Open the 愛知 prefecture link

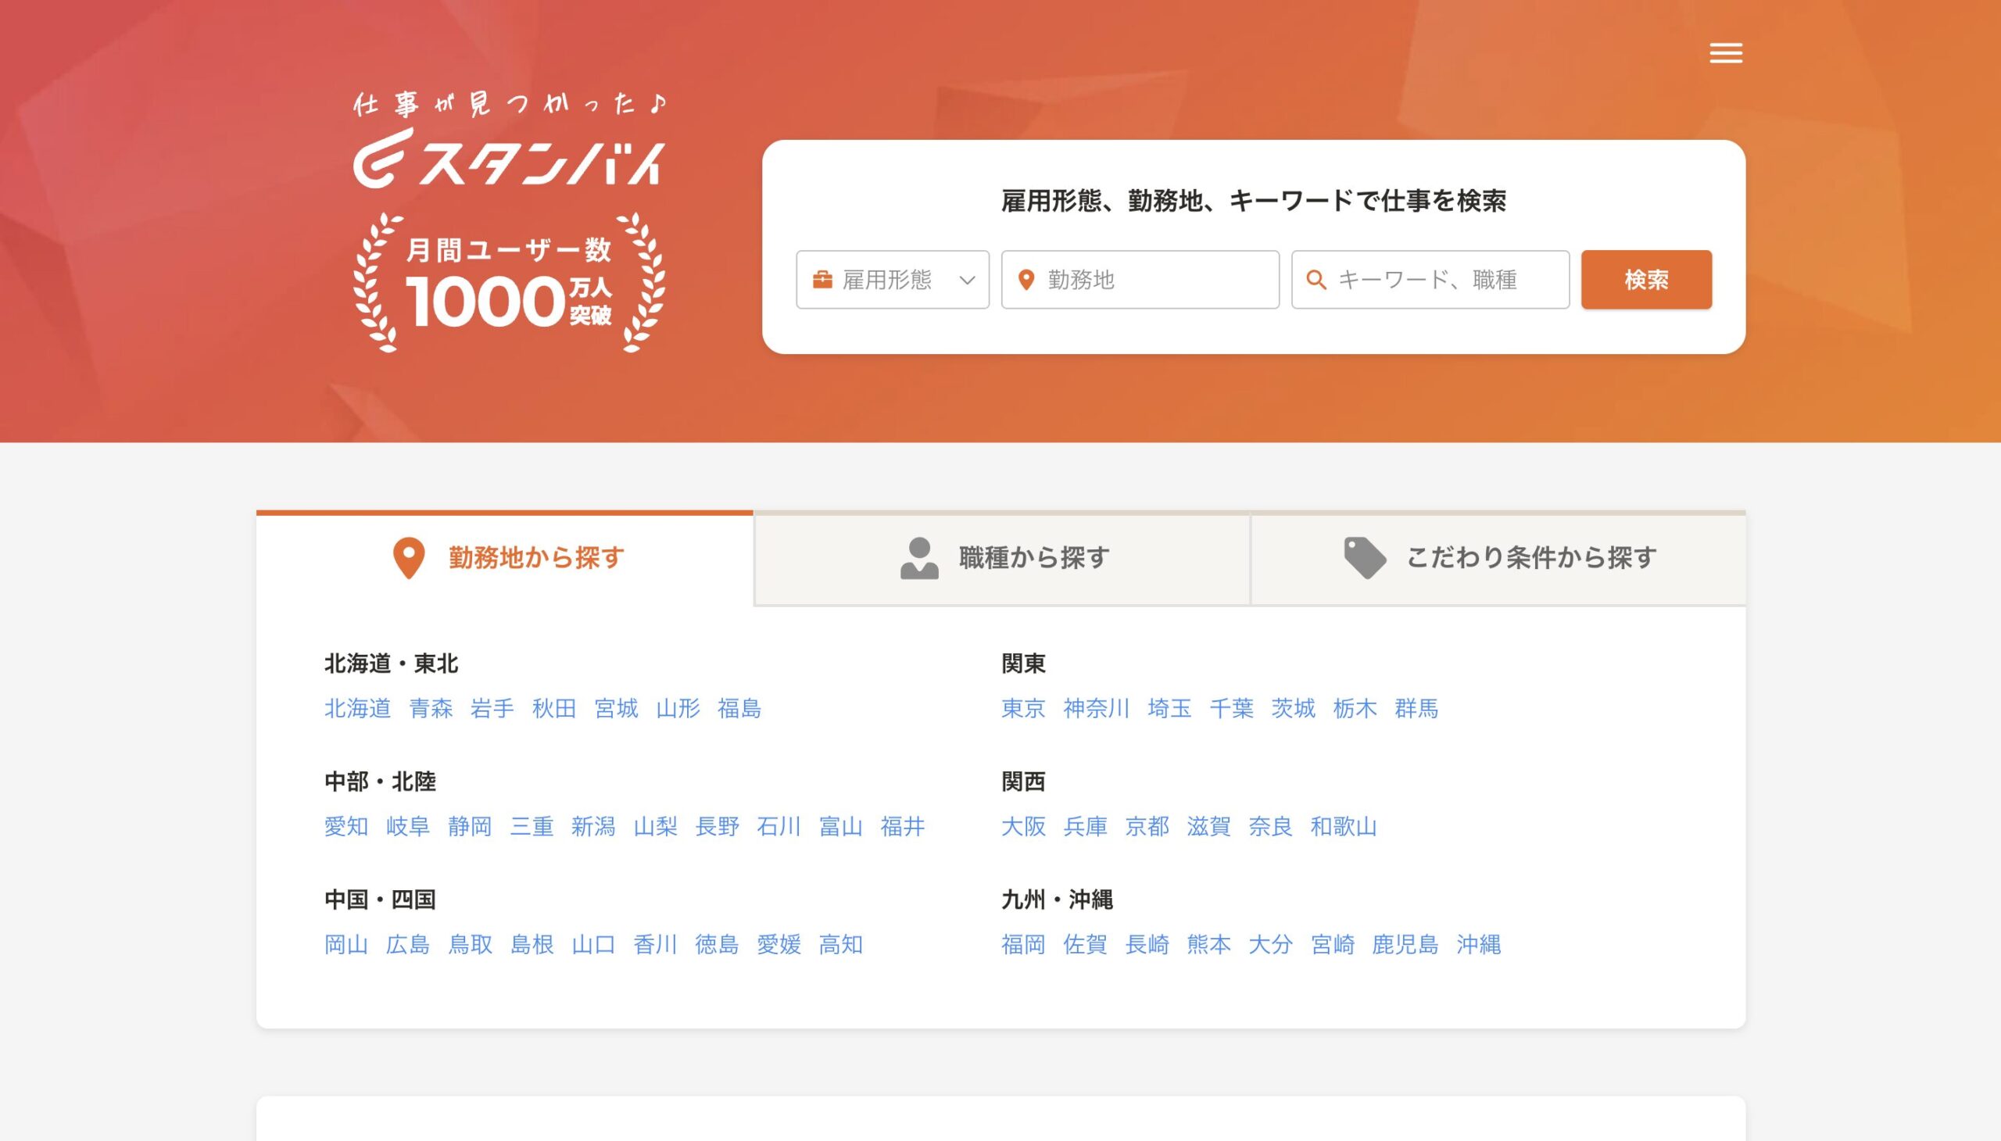click(x=345, y=827)
